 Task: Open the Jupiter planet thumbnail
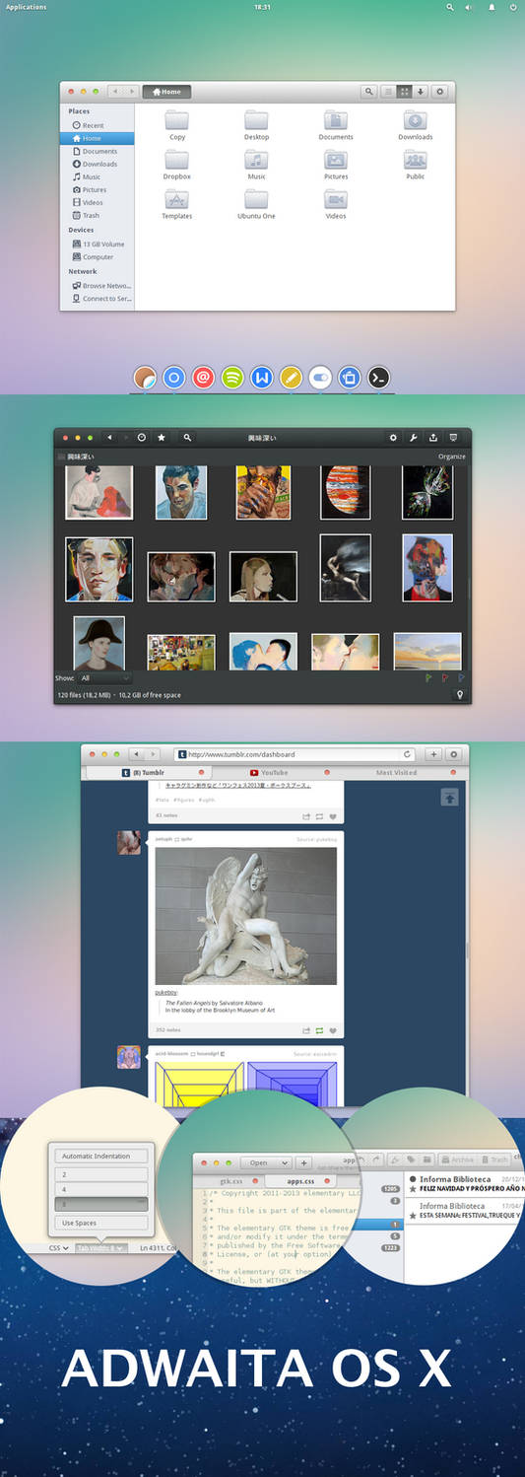coord(345,492)
